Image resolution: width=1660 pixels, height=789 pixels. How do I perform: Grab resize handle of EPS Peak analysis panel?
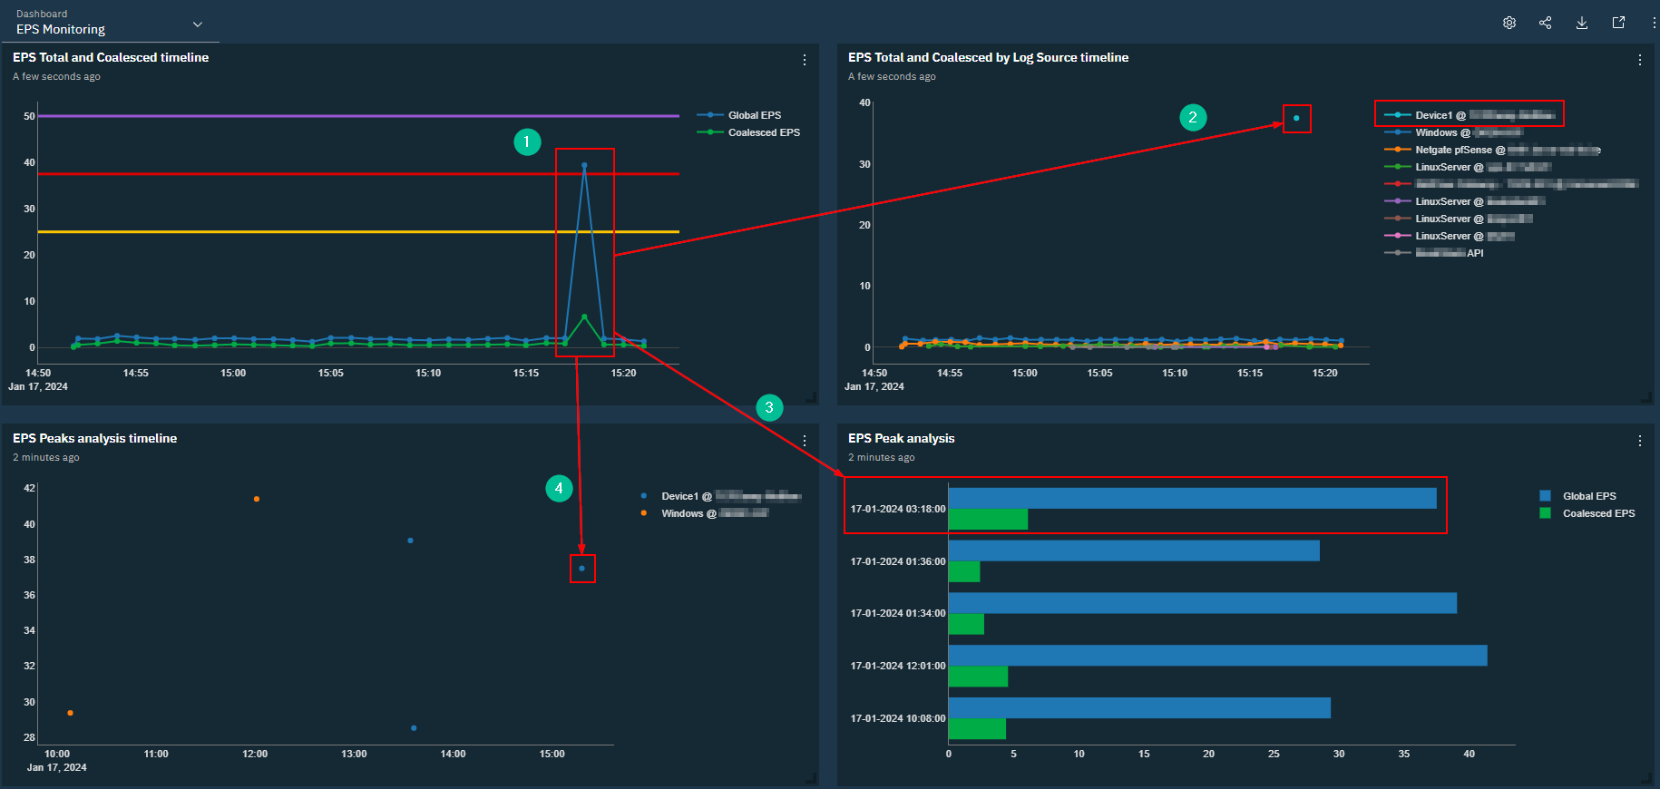point(1645,778)
